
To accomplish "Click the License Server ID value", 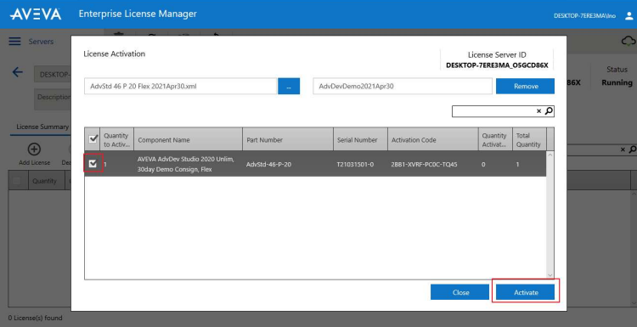I will (x=497, y=65).
